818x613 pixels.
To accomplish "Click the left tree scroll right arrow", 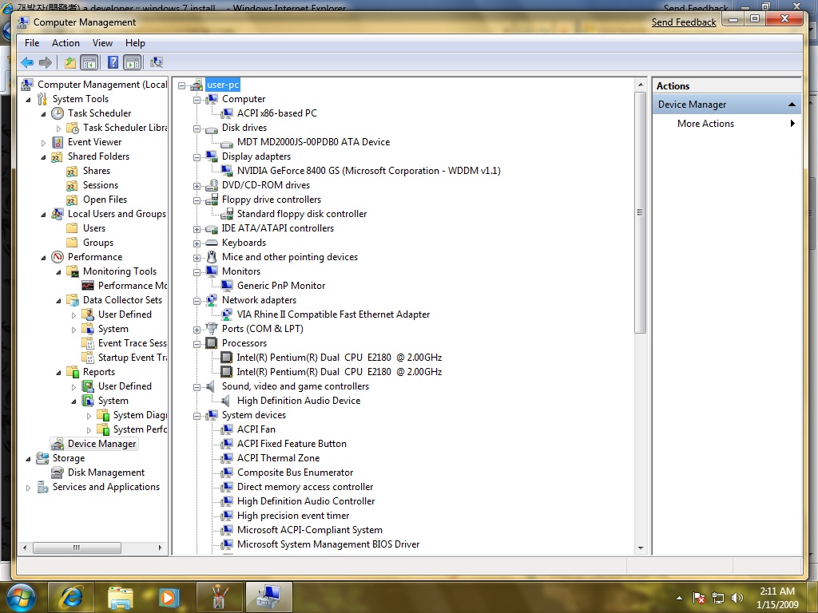I will 160,548.
